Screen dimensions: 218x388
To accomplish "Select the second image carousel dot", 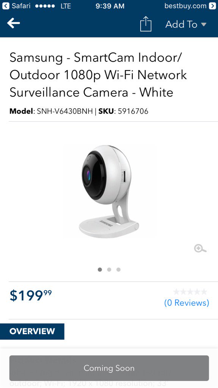I will [x=109, y=269].
